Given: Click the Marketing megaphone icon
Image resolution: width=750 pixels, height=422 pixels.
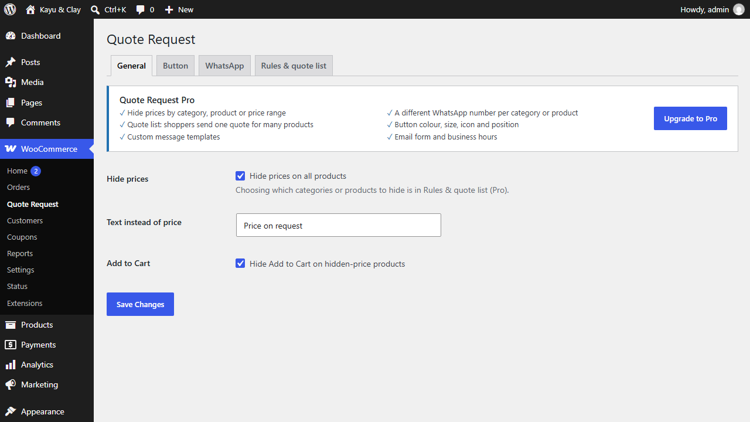Looking at the screenshot, I should click(x=11, y=384).
